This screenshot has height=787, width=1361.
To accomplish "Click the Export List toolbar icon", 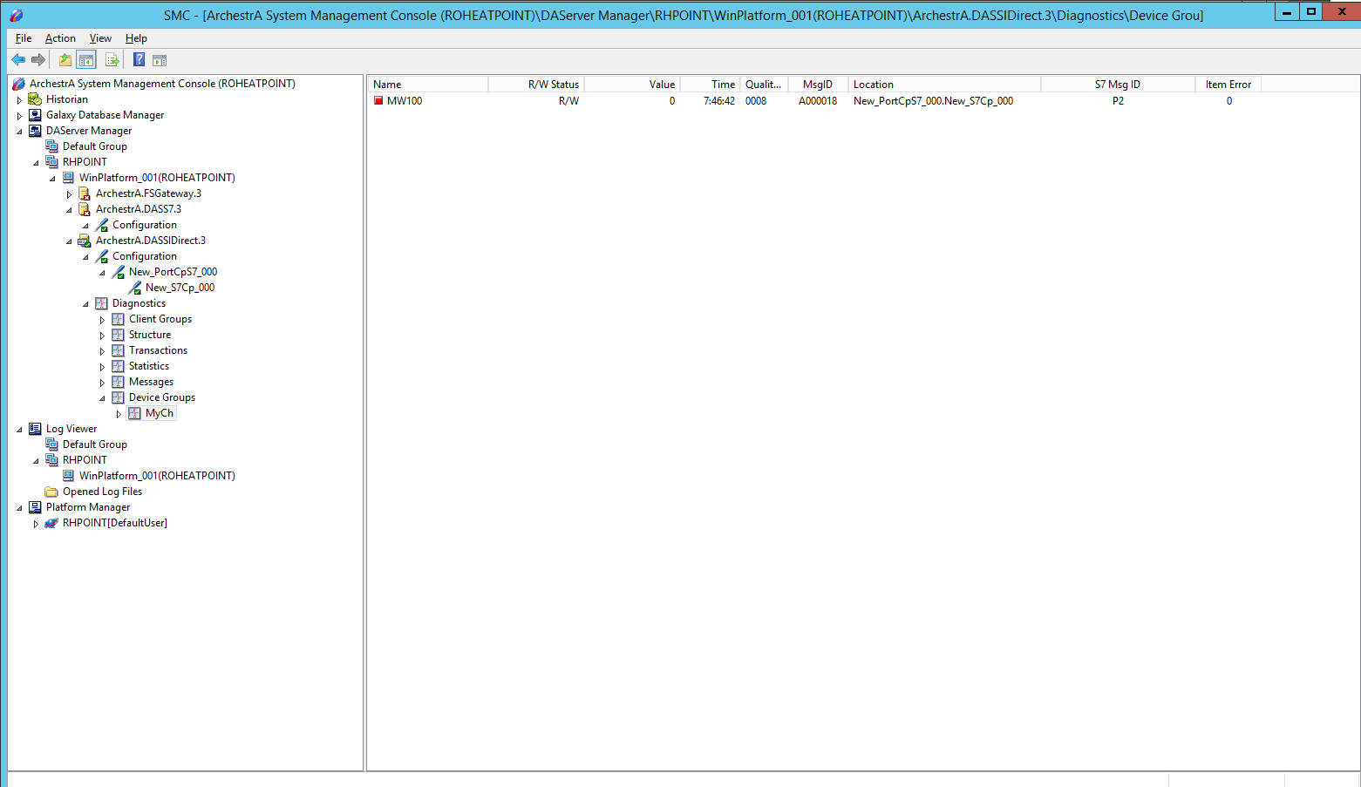I will [x=112, y=60].
